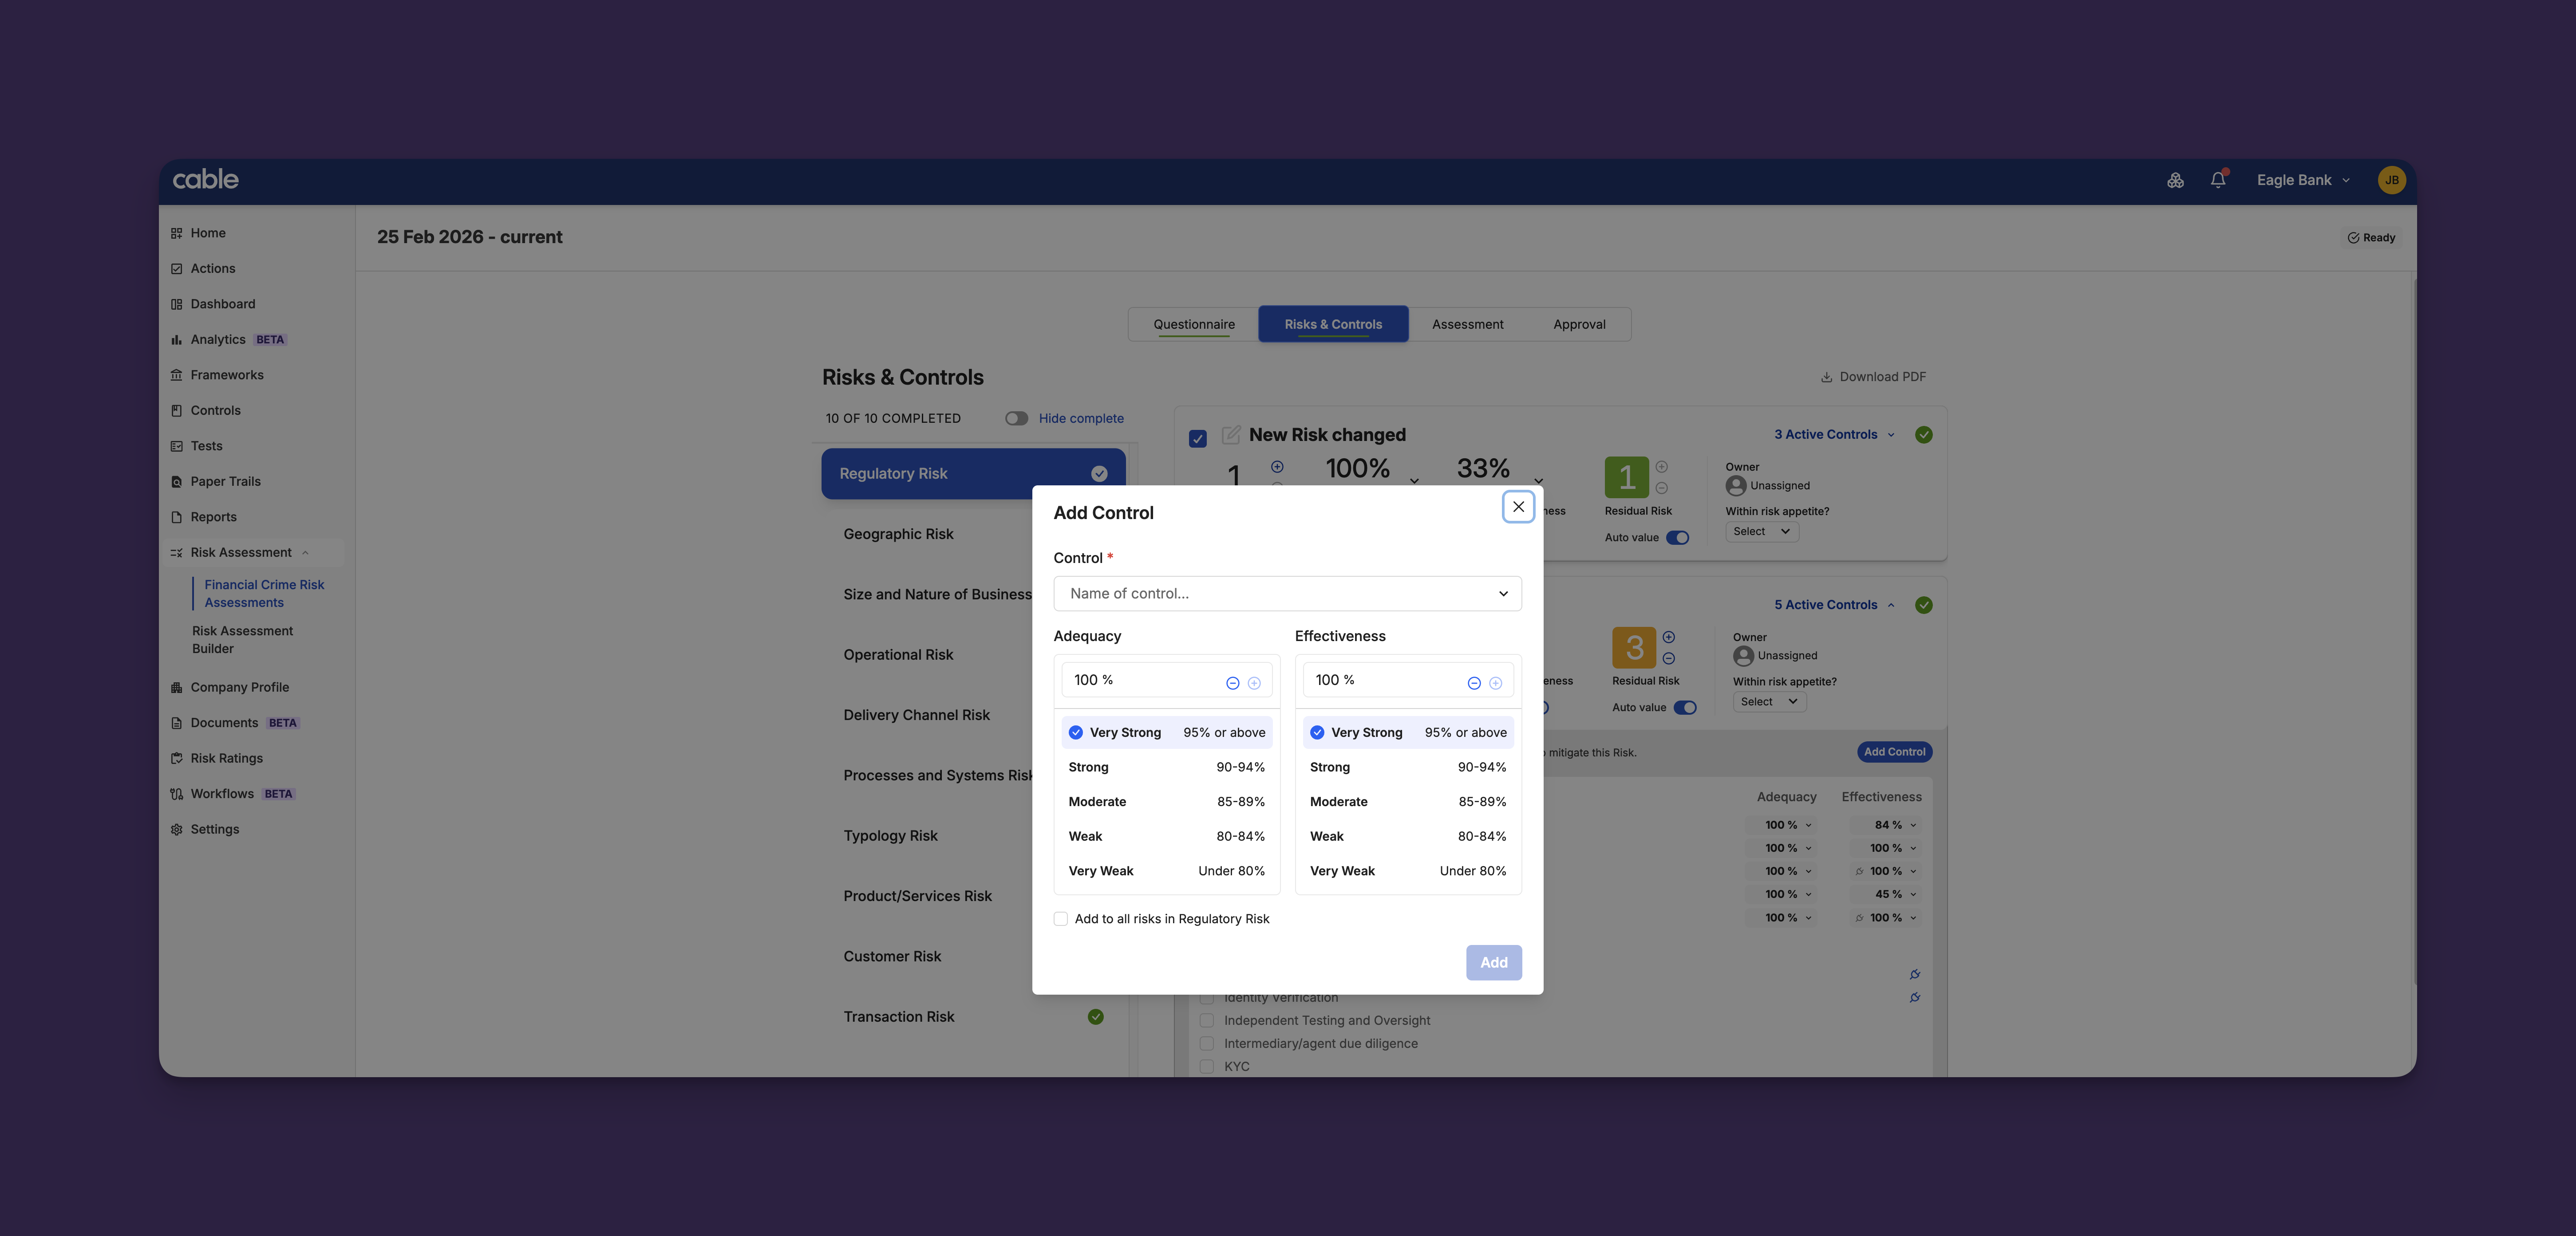Click the edit icon beside New Risk changed
Screen dimensions: 2576x1236
click(x=1231, y=435)
